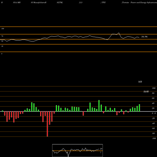Image resolution: width=157 pixels, height=157 pixels.
Task: Click the -100 label on MR axis
Action: [x=154, y=138]
